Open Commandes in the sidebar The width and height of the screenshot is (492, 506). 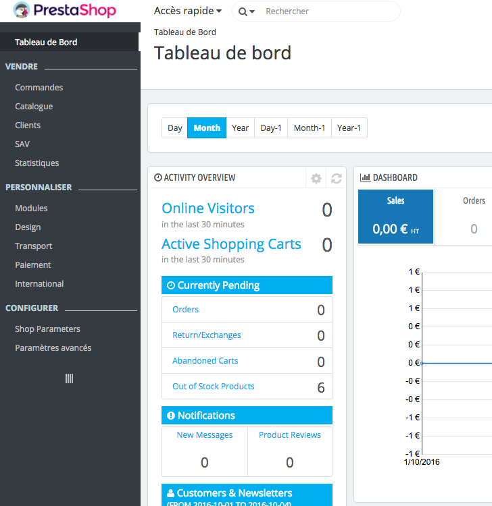39,88
